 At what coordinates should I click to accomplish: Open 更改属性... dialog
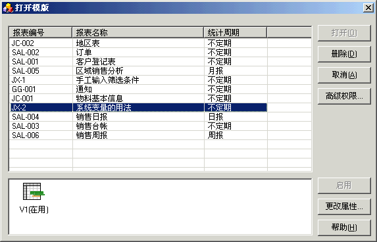(x=344, y=206)
